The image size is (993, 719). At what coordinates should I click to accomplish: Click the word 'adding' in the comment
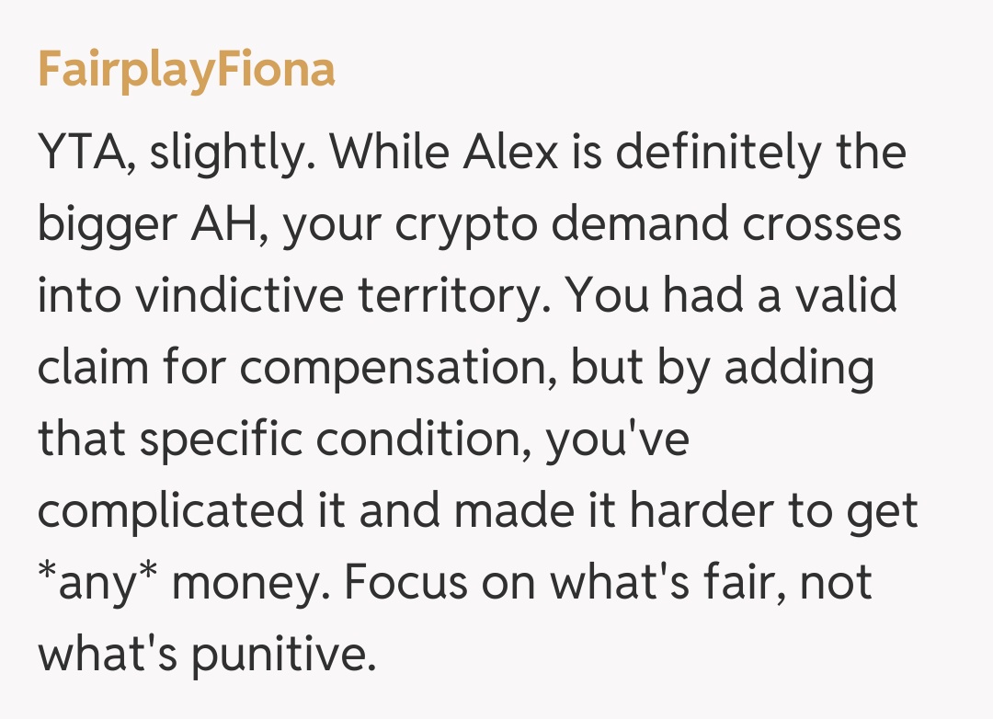click(x=797, y=370)
